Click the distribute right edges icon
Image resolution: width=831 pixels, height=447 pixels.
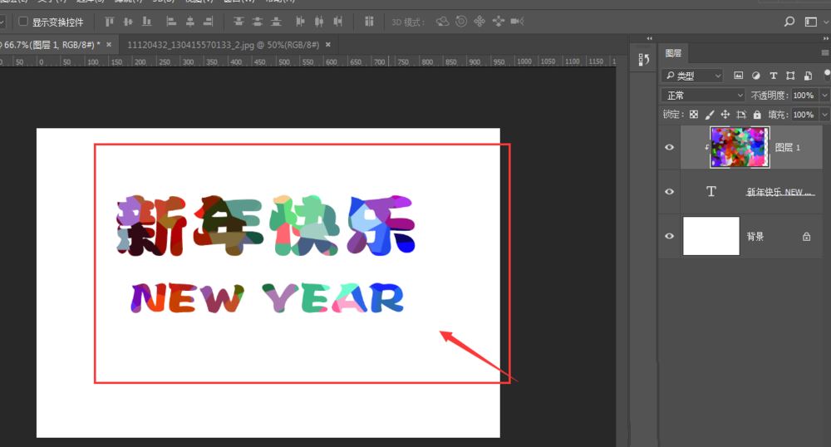coord(337,22)
